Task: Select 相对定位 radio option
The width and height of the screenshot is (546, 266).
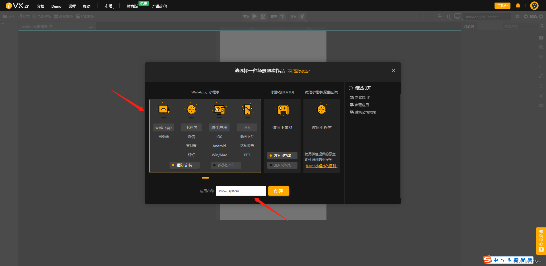Action: 184,165
